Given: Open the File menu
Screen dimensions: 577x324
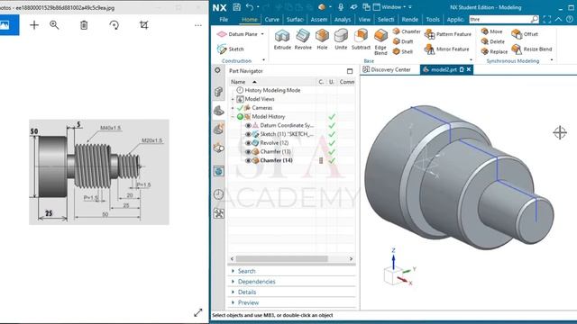Looking at the screenshot, I should 224,20.
